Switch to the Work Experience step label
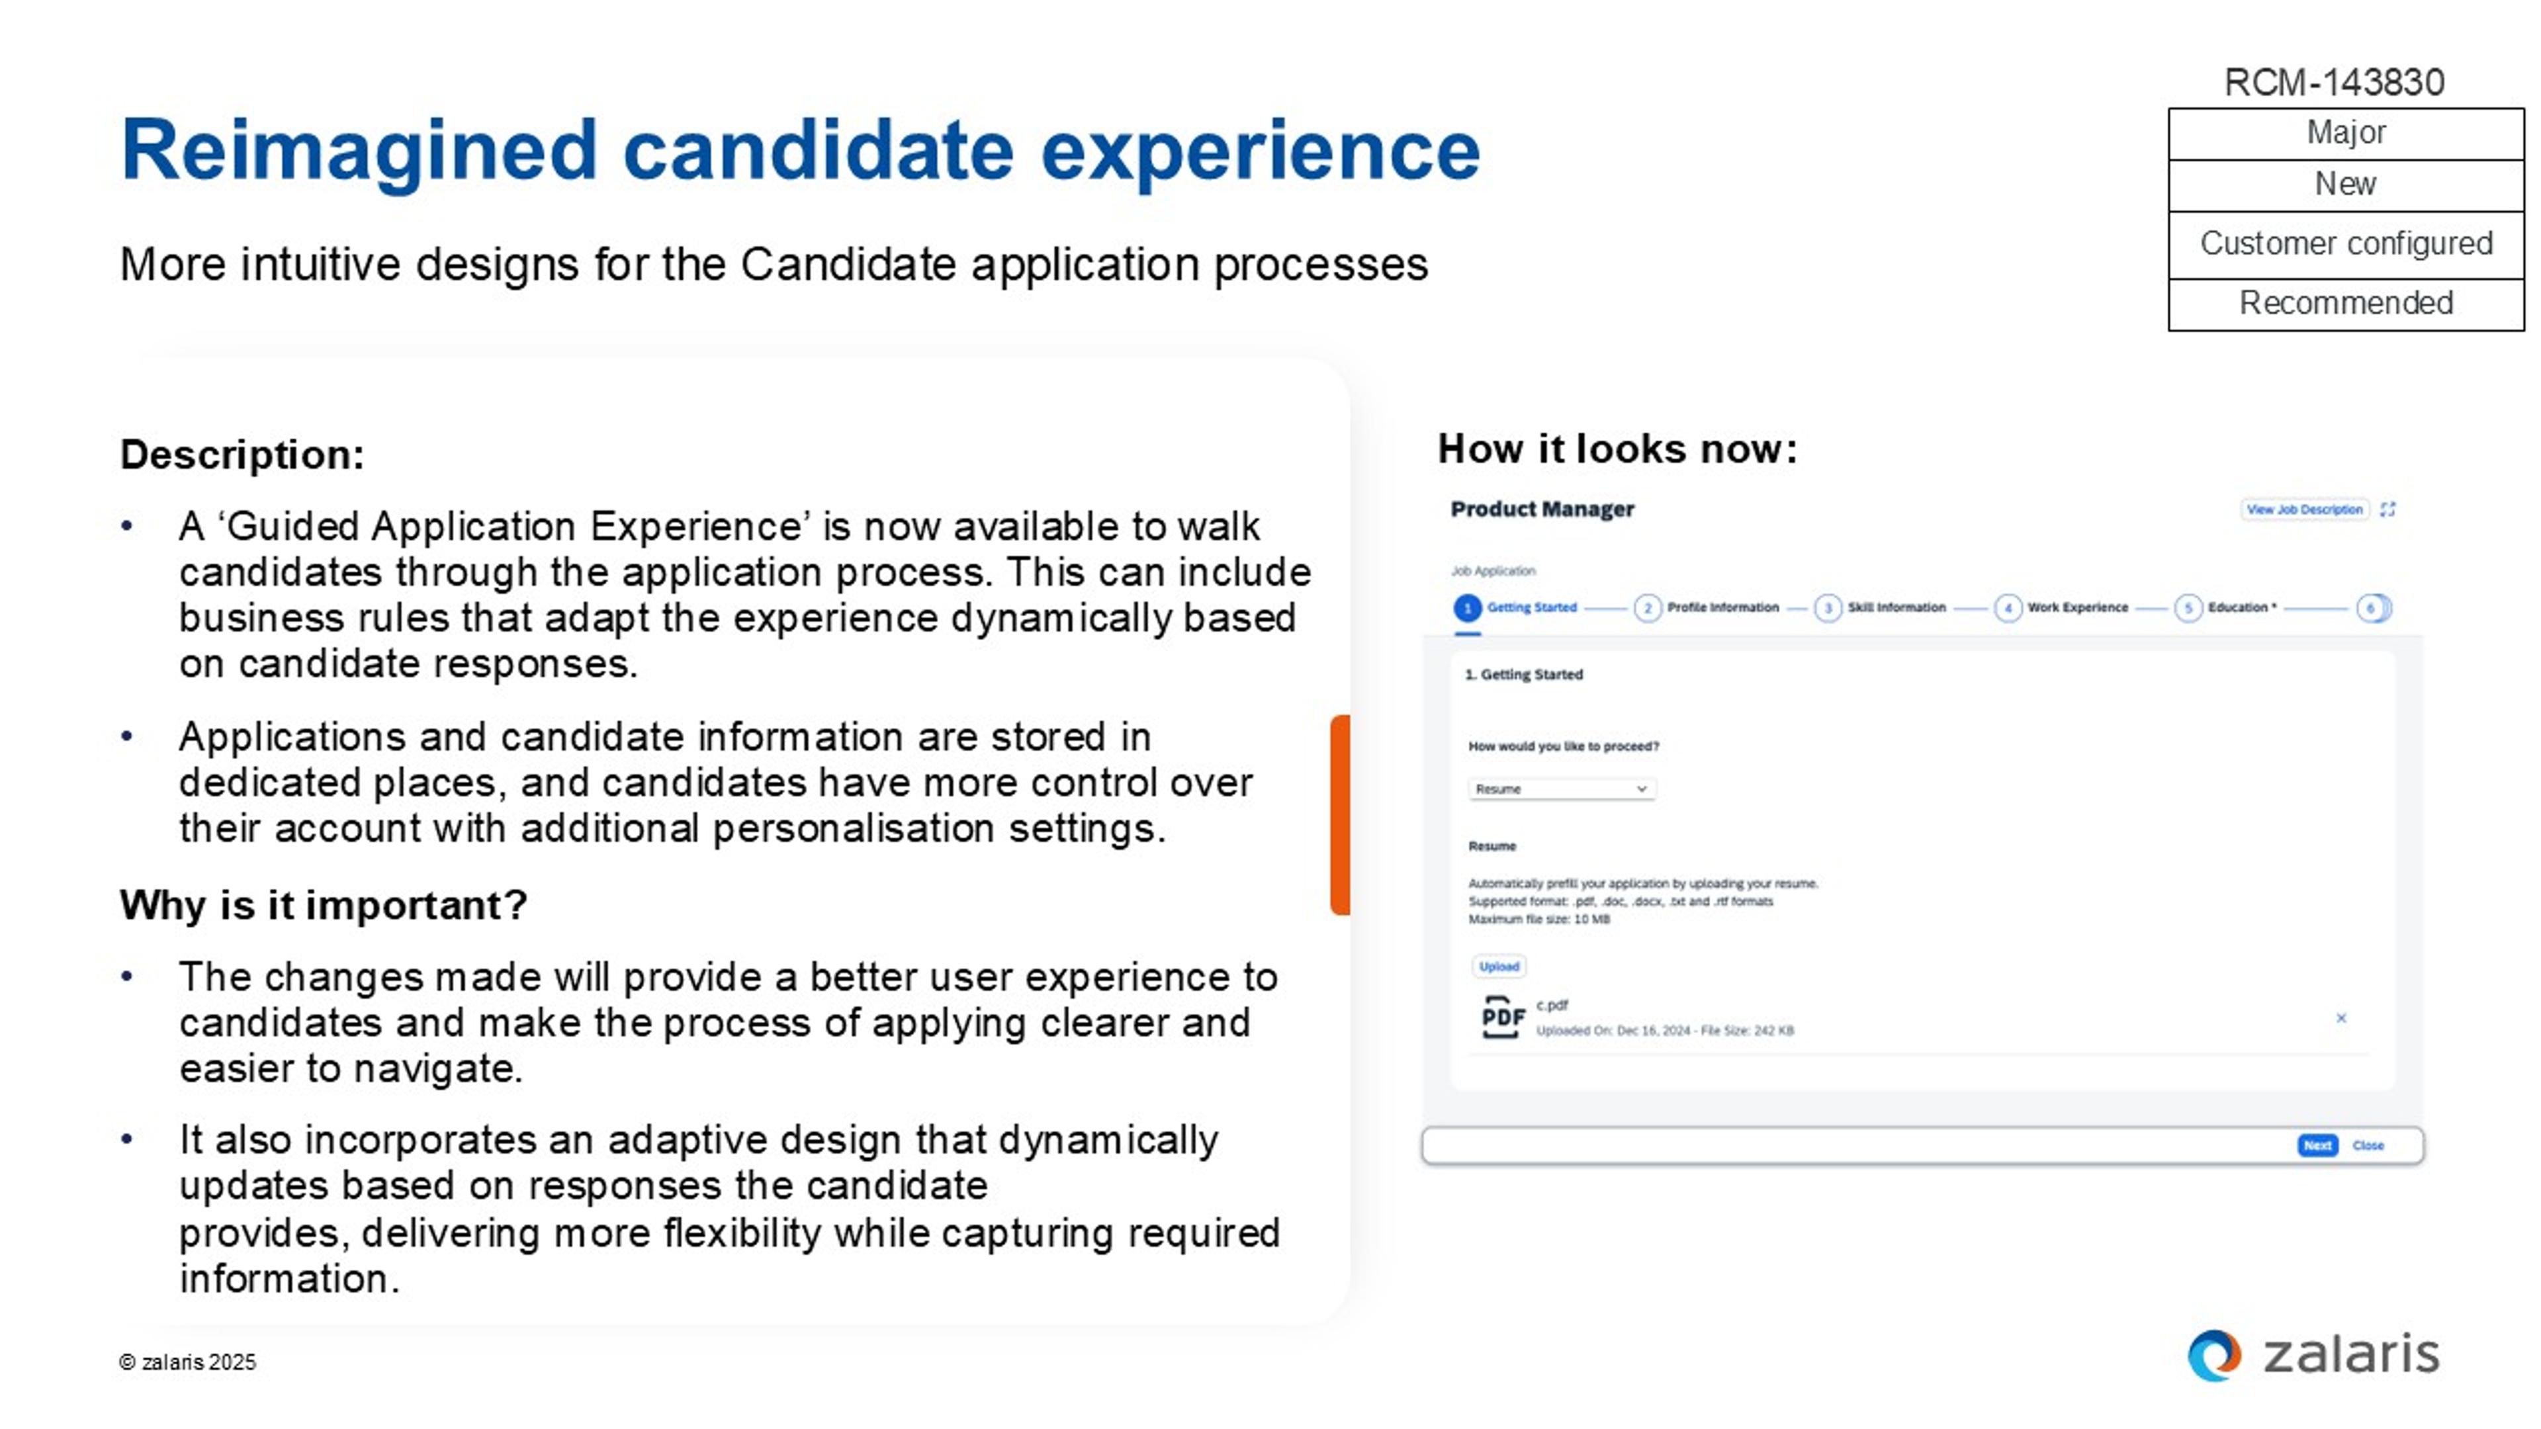Viewport: 2541px width, 1429px height. (2077, 607)
